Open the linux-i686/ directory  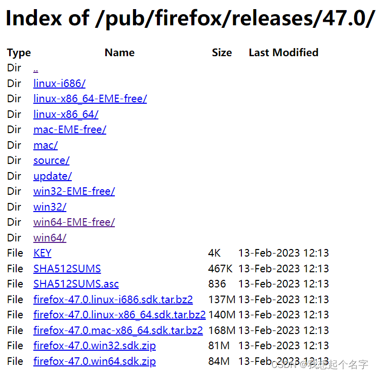coord(59,84)
